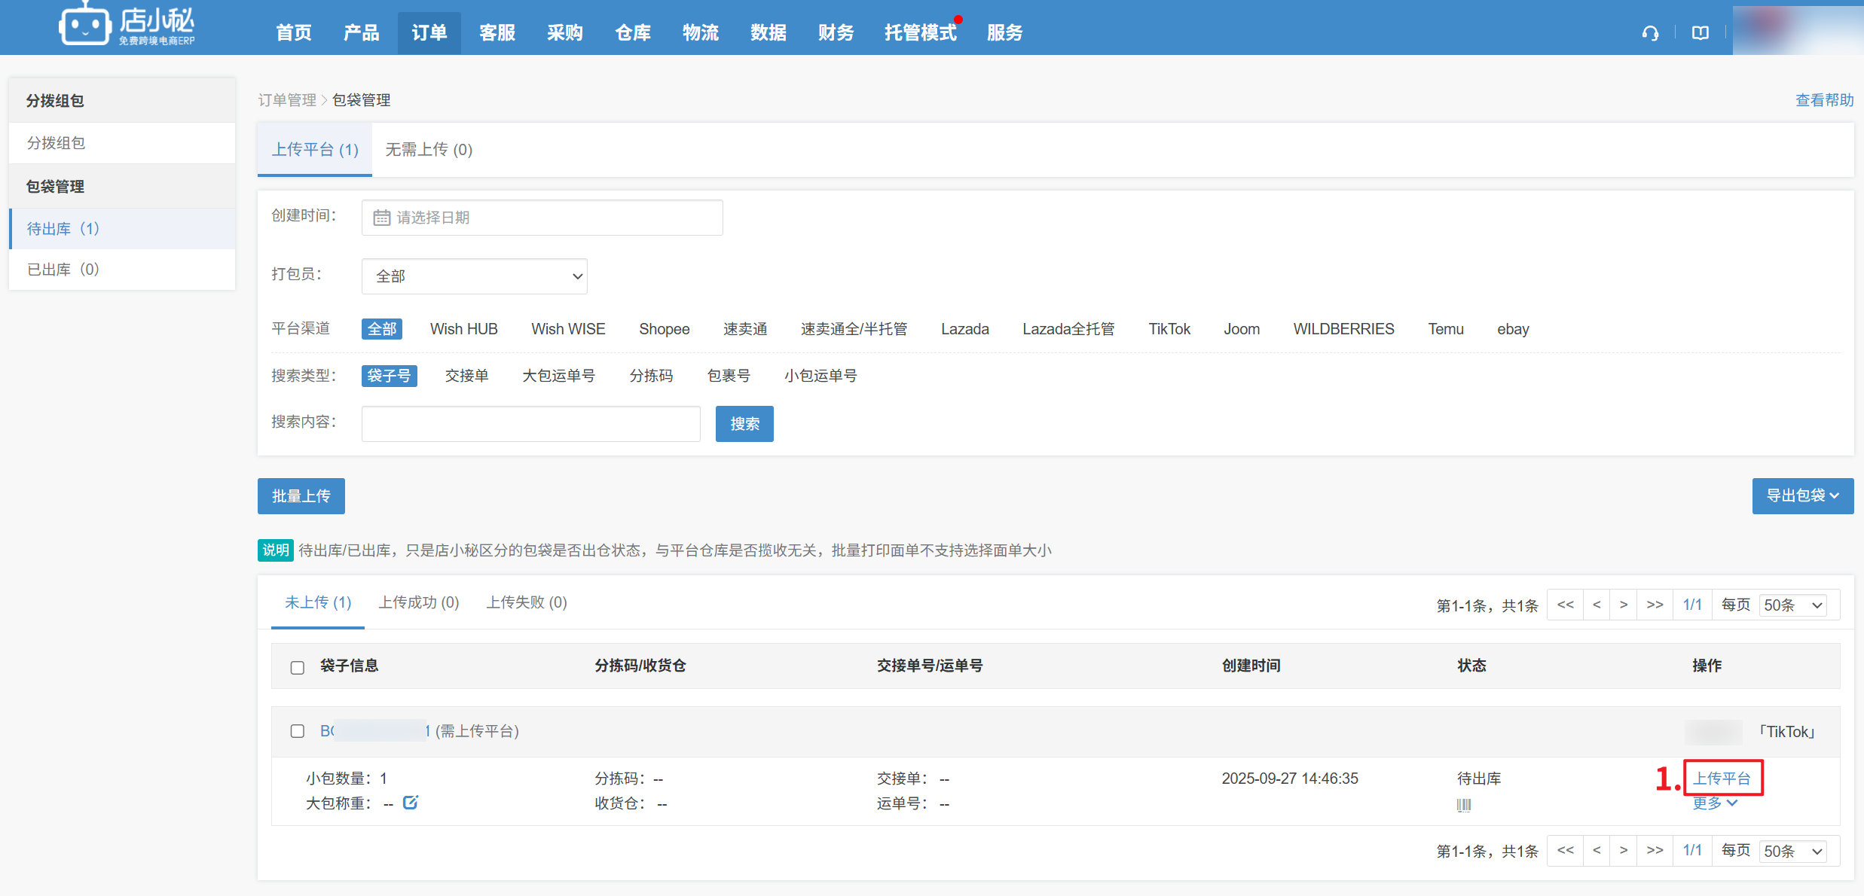Select TikTok platform channel filter
Viewport: 1864px width, 896px height.
[x=1169, y=329]
